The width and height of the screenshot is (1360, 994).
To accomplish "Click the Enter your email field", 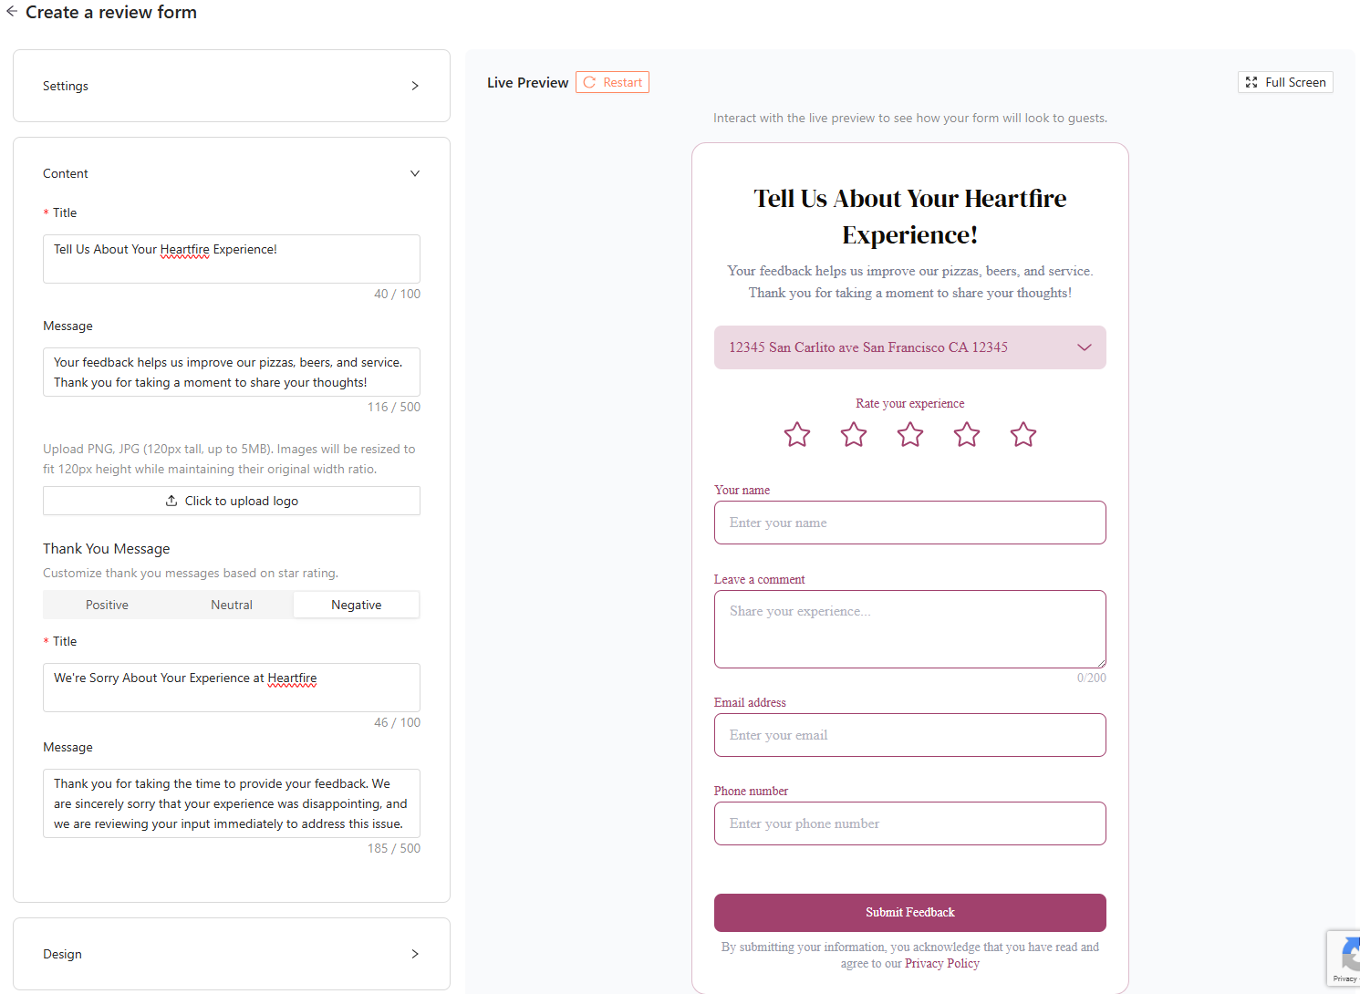I will pyautogui.click(x=909, y=735).
